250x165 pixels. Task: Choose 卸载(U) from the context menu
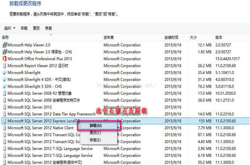point(99,126)
